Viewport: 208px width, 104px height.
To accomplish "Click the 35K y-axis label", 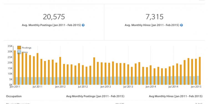I will [x=10, y=46].
